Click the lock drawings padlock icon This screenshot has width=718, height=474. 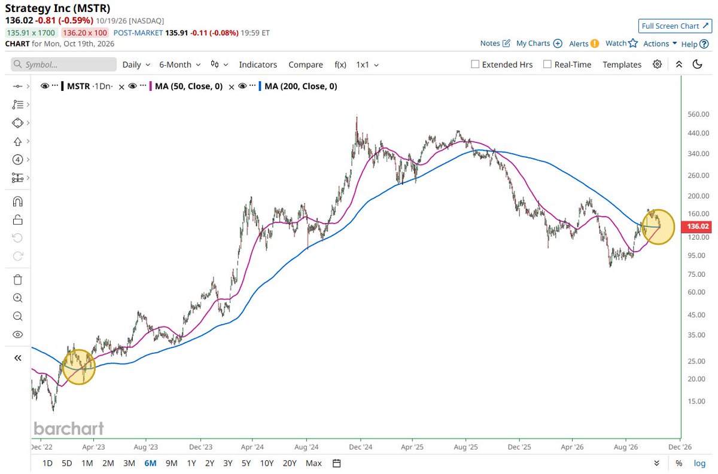[x=17, y=220]
